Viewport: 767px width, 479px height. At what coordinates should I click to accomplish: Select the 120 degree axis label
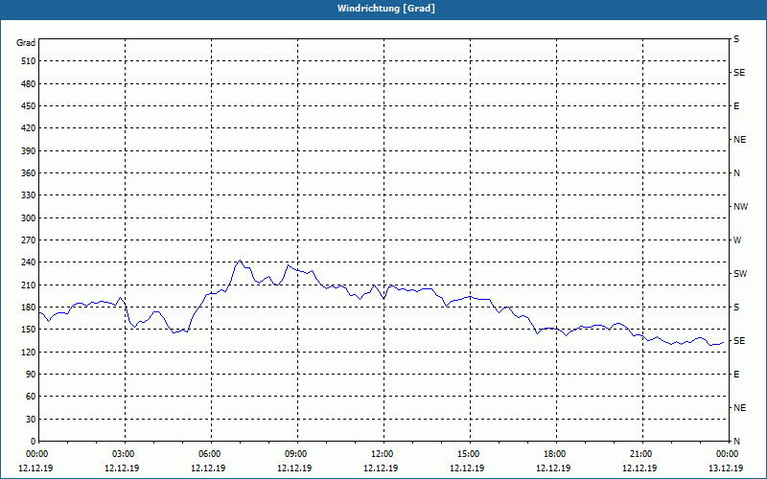(29, 352)
